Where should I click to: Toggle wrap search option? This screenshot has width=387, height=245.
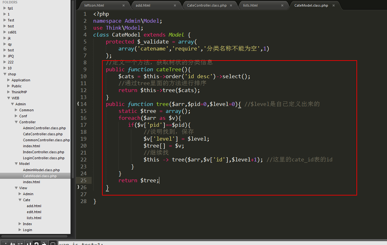click(37, 243)
